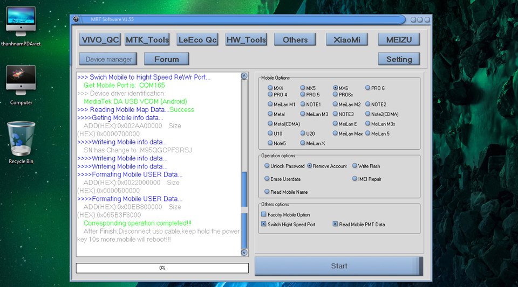518x287 pixels.
Task: Select Metal(CDMA) radio button
Action: [270, 123]
